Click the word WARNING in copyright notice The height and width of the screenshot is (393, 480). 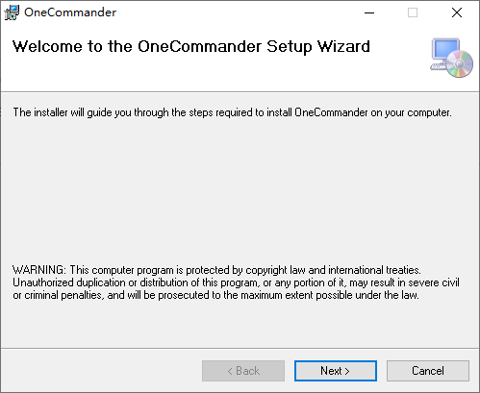pyautogui.click(x=39, y=270)
